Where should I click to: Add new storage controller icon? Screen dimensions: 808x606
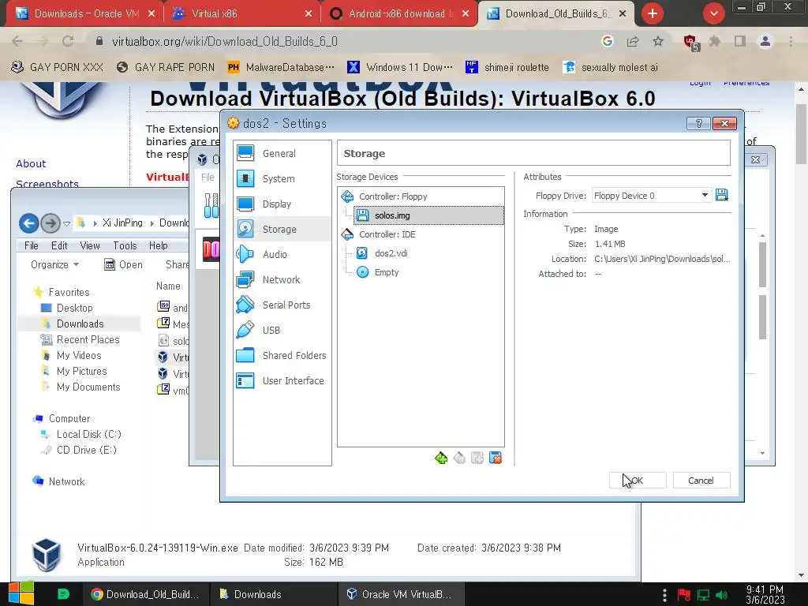(441, 458)
